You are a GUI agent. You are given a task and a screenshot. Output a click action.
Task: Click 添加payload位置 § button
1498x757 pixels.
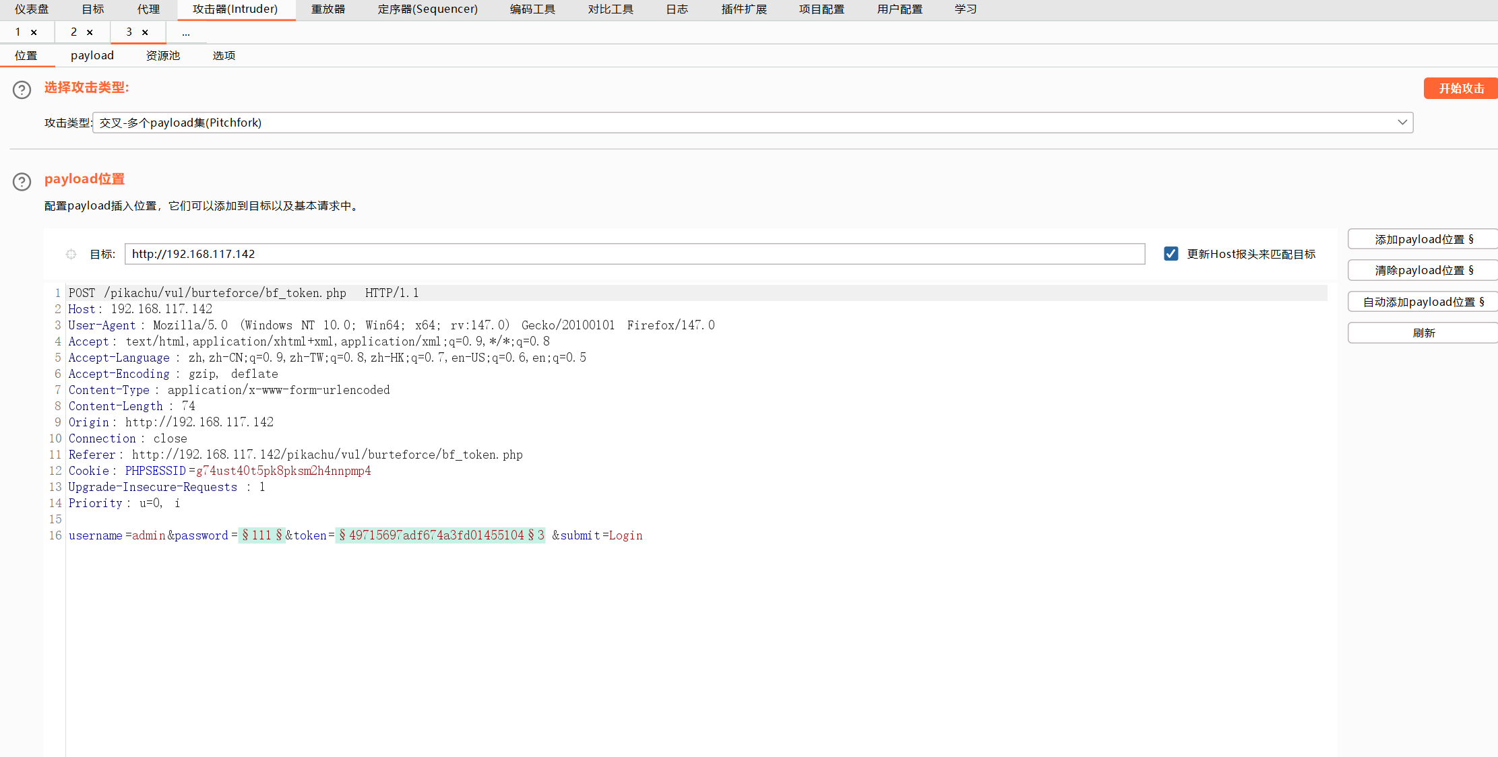(1423, 239)
